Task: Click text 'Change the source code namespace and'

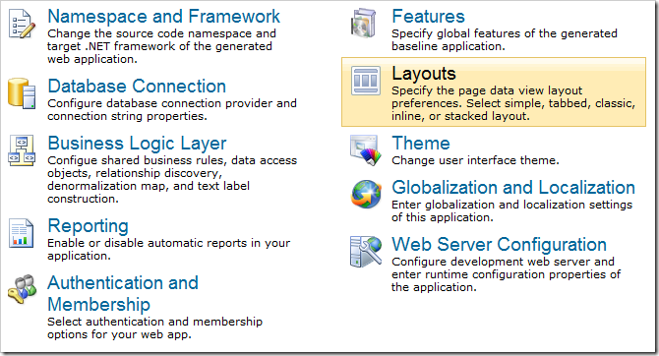Action: [162, 33]
